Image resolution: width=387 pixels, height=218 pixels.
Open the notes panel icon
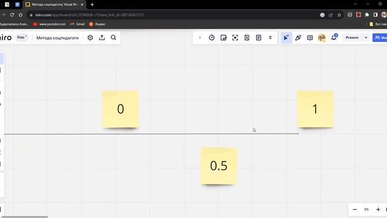[258, 38]
